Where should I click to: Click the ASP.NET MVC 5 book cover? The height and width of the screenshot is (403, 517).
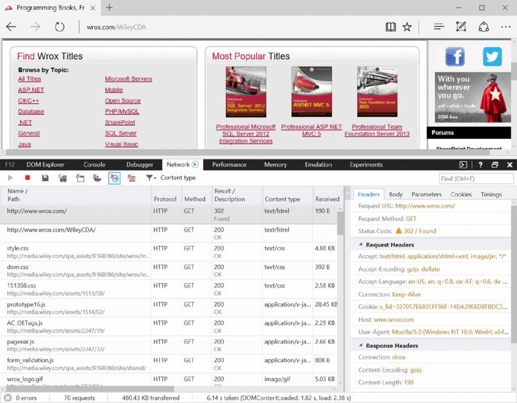[311, 92]
